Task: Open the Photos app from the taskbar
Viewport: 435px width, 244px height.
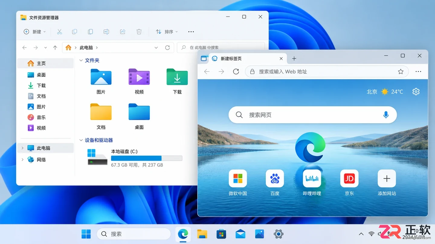Action: (259, 234)
